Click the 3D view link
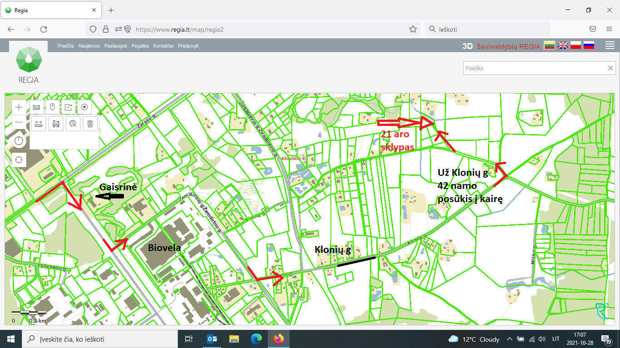Screen dimensions: 620x348 [467, 46]
